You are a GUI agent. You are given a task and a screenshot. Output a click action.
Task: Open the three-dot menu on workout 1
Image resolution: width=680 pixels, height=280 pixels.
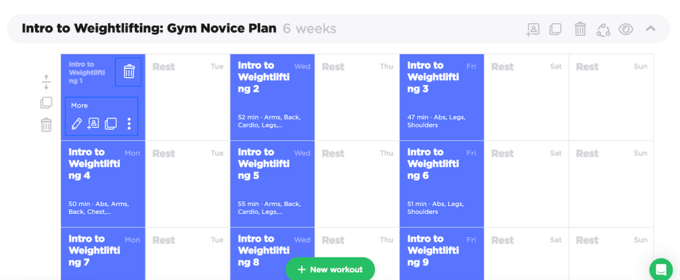(x=129, y=123)
